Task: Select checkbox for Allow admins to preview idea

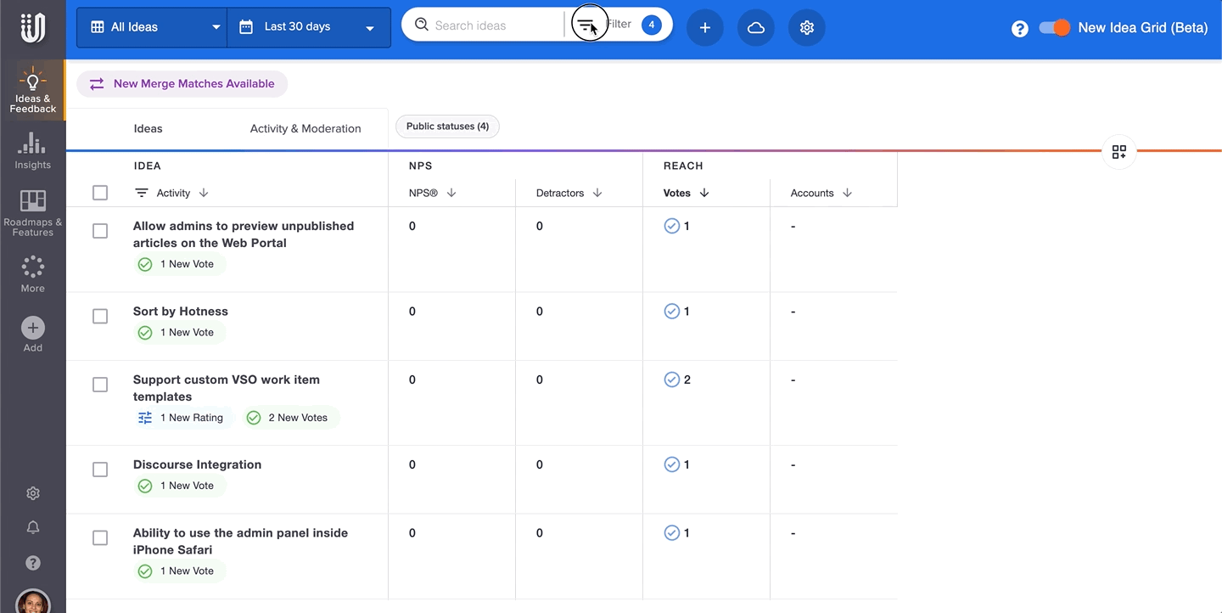Action: coord(100,231)
